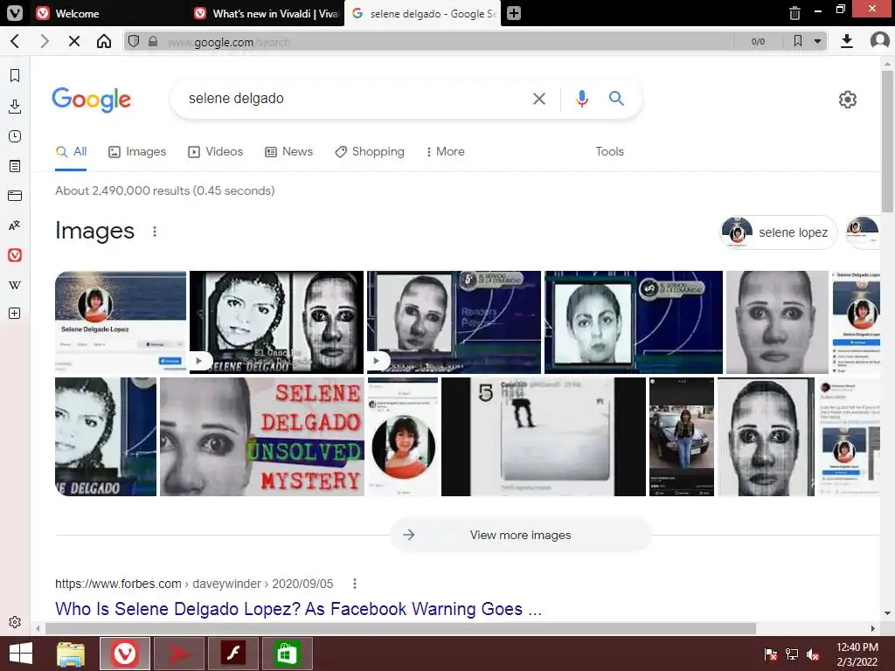This screenshot has height=671, width=895.
Task: Expand the address bar dropdown arrow
Action: click(817, 41)
